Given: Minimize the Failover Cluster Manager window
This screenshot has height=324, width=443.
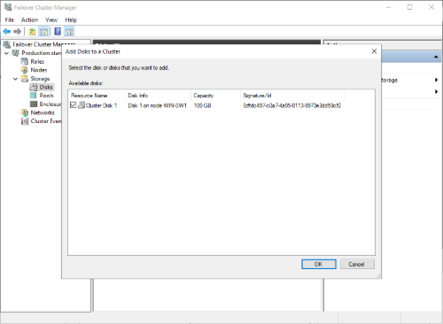Looking at the screenshot, I should click(x=389, y=7).
